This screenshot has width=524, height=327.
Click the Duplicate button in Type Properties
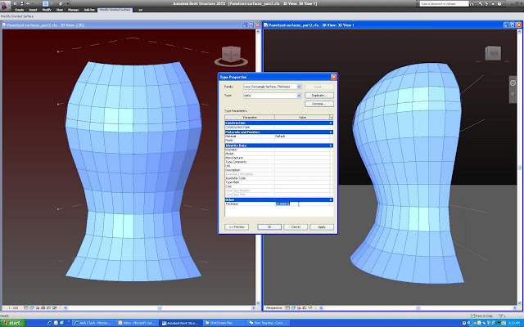(x=319, y=96)
